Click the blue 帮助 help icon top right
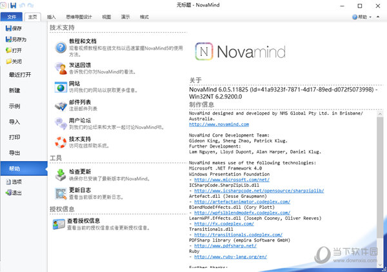Screen dimensions: 387x272 click(355, 17)
